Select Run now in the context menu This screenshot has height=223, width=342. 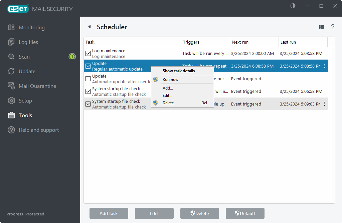coord(171,79)
